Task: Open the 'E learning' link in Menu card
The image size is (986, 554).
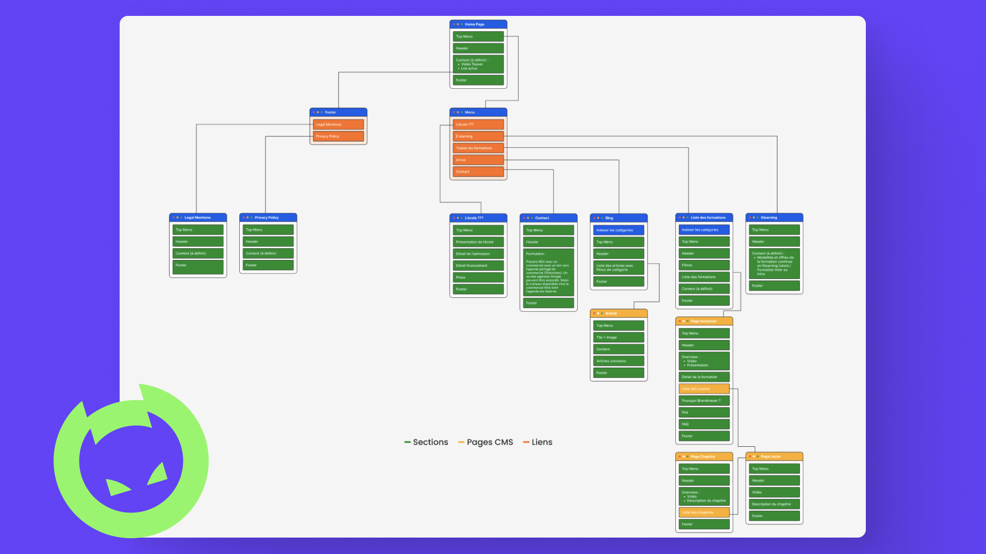Action: (478, 136)
